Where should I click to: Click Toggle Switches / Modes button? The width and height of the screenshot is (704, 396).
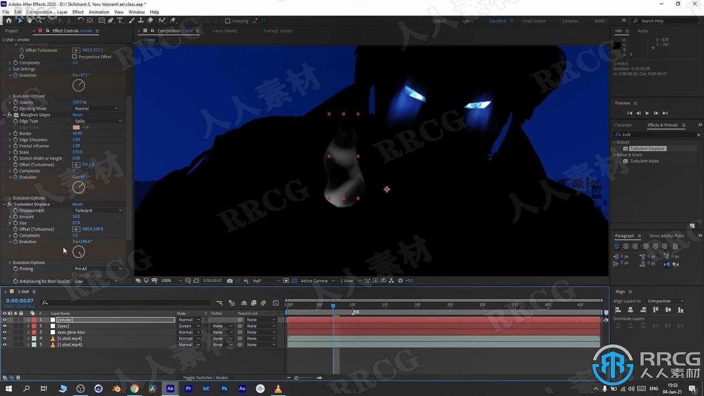[x=206, y=378]
